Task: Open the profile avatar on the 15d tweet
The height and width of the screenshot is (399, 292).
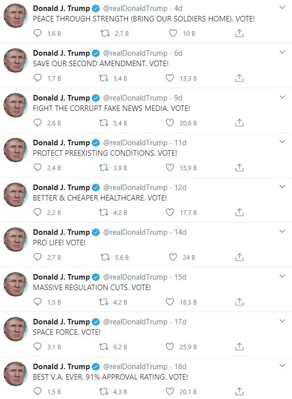Action: tap(15, 284)
